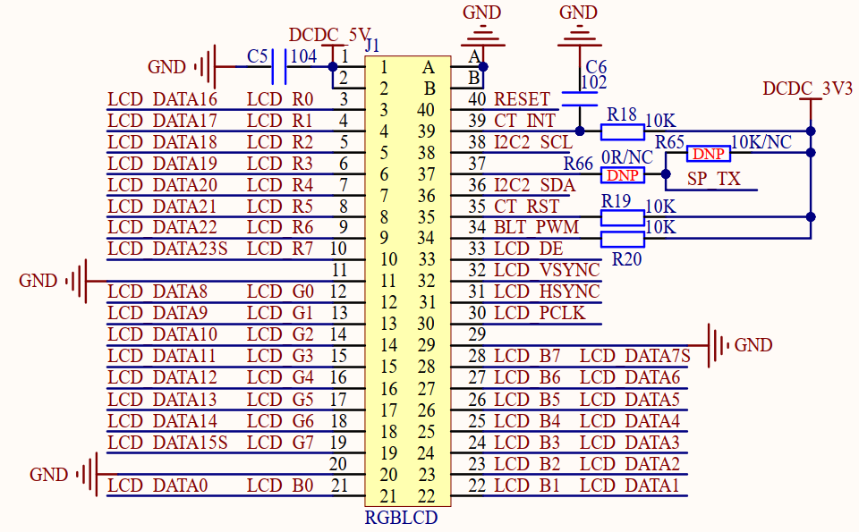Select the BLT_PWM net label
859x532 pixels.
coord(536,226)
